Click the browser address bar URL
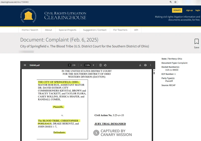Viewport: 201px width, 141px height. (x=15, y=2)
